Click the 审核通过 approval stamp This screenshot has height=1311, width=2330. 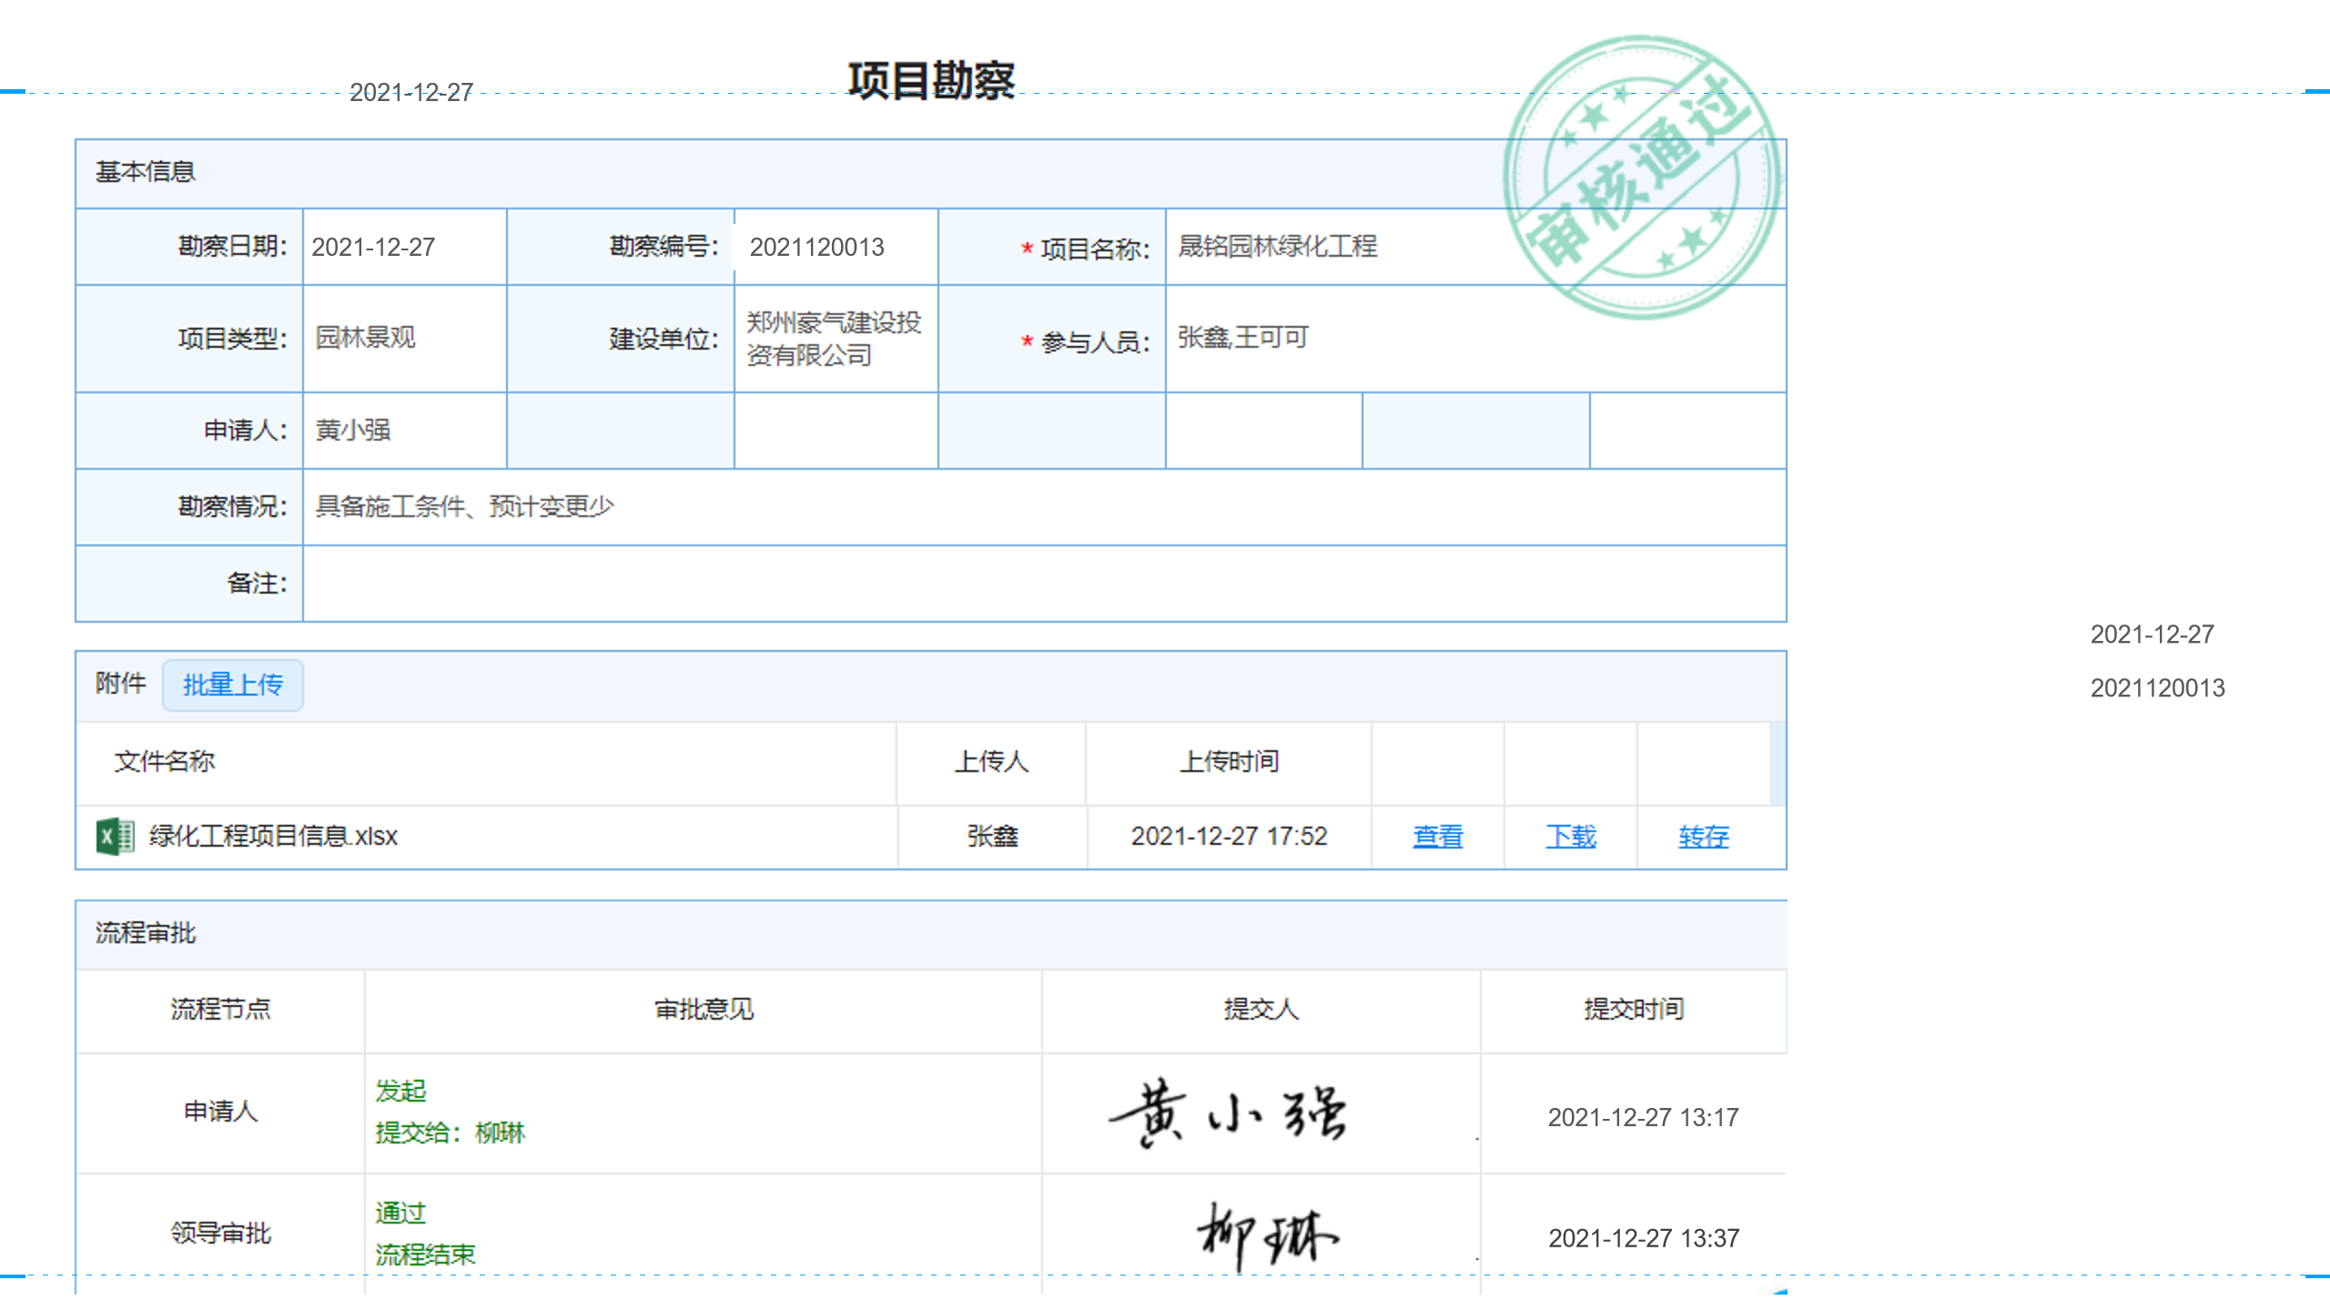coord(1642,178)
